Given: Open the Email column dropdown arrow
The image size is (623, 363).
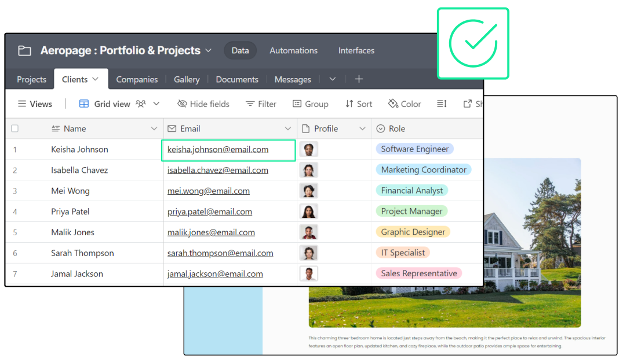Looking at the screenshot, I should 287,129.
